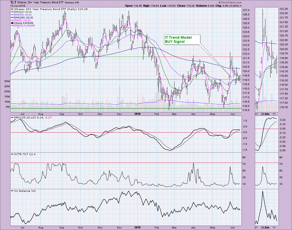Click the red down-arrow change indicator

pyautogui.click(x=241, y=6)
